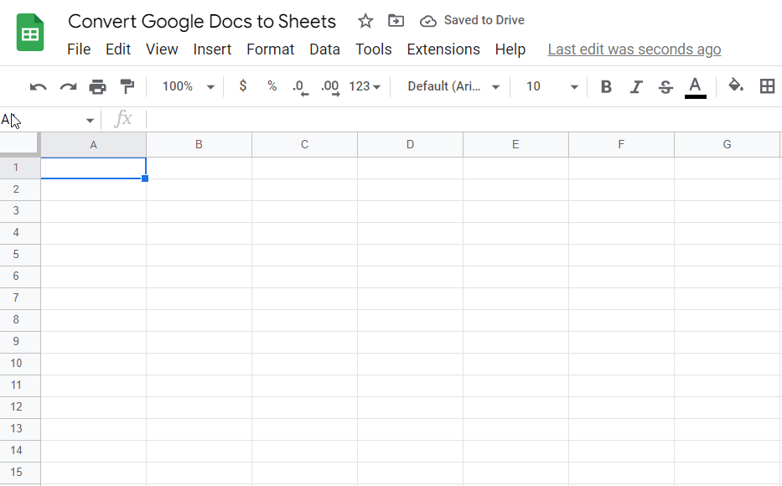Open the text color picker
The height and width of the screenshot is (486, 782).
(x=695, y=87)
